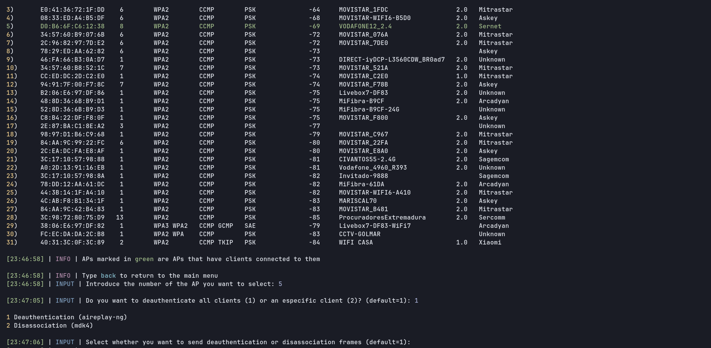Click the MOVISTAR_1FDC network name
The width and height of the screenshot is (711, 348).
[x=363, y=10]
